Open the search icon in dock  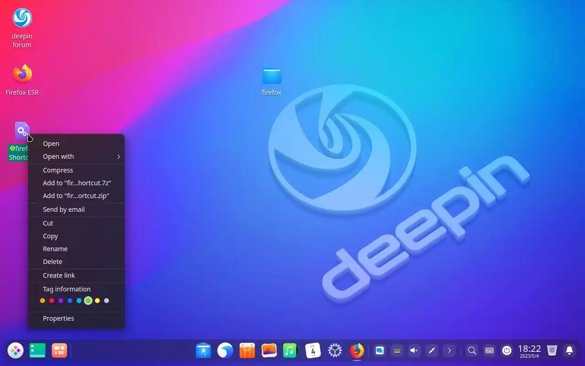pos(472,351)
